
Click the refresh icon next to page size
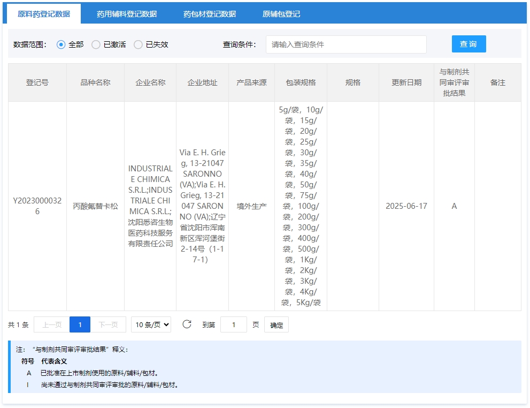pos(187,324)
